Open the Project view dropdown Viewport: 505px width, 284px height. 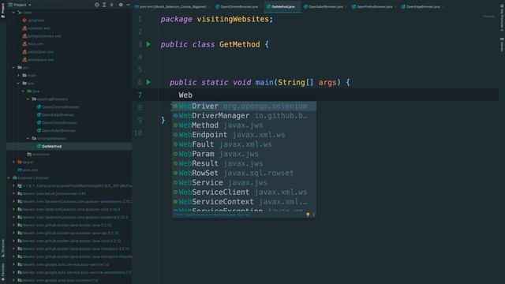coord(20,5)
